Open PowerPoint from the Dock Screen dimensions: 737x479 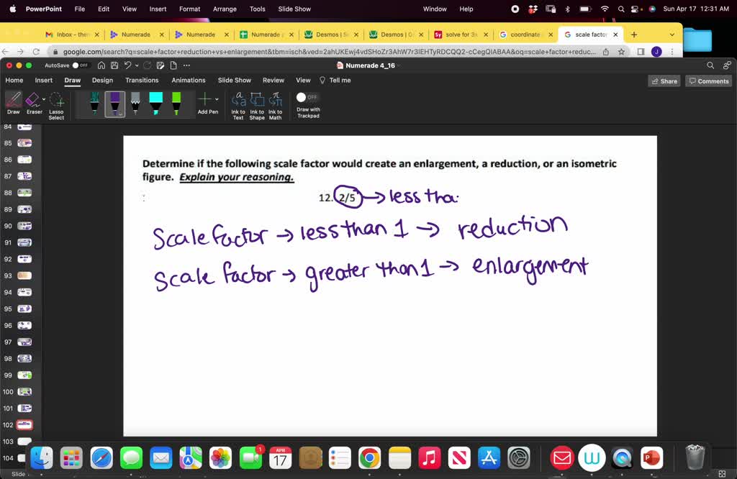point(651,458)
